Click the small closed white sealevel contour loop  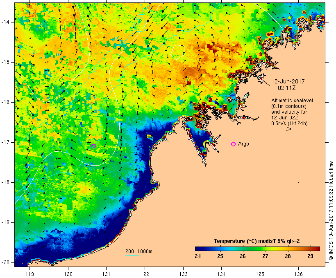click(x=178, y=52)
